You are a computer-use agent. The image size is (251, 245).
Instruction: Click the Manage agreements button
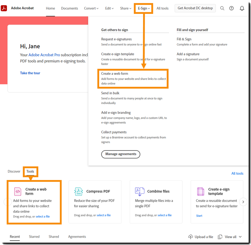(x=121, y=154)
